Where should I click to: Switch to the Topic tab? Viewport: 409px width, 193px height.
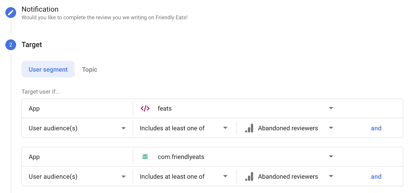point(89,70)
